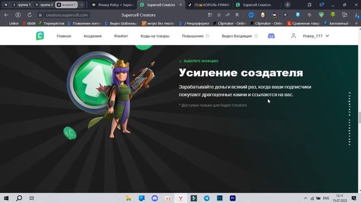Click the ENG language indicator

pyautogui.click(x=326, y=198)
